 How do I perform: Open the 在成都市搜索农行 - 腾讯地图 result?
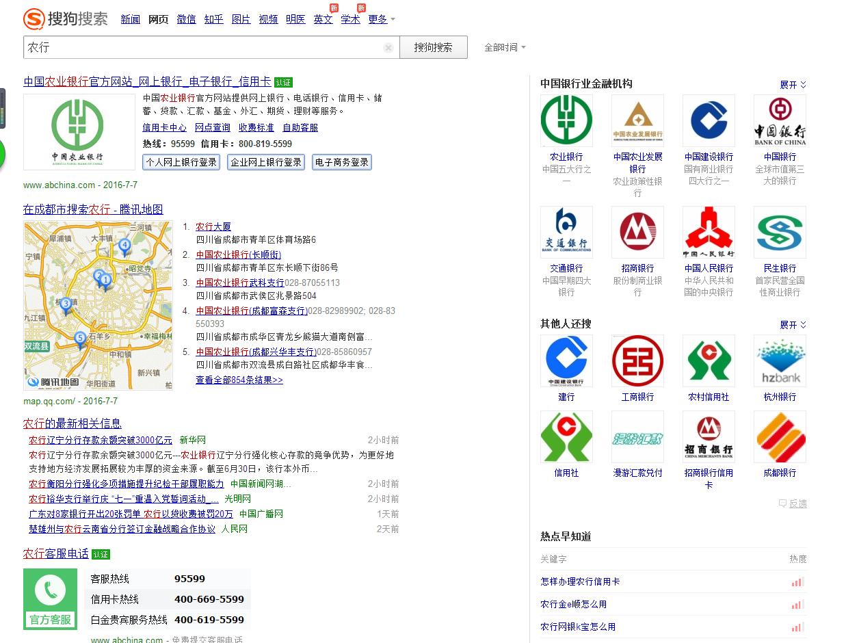pos(93,209)
